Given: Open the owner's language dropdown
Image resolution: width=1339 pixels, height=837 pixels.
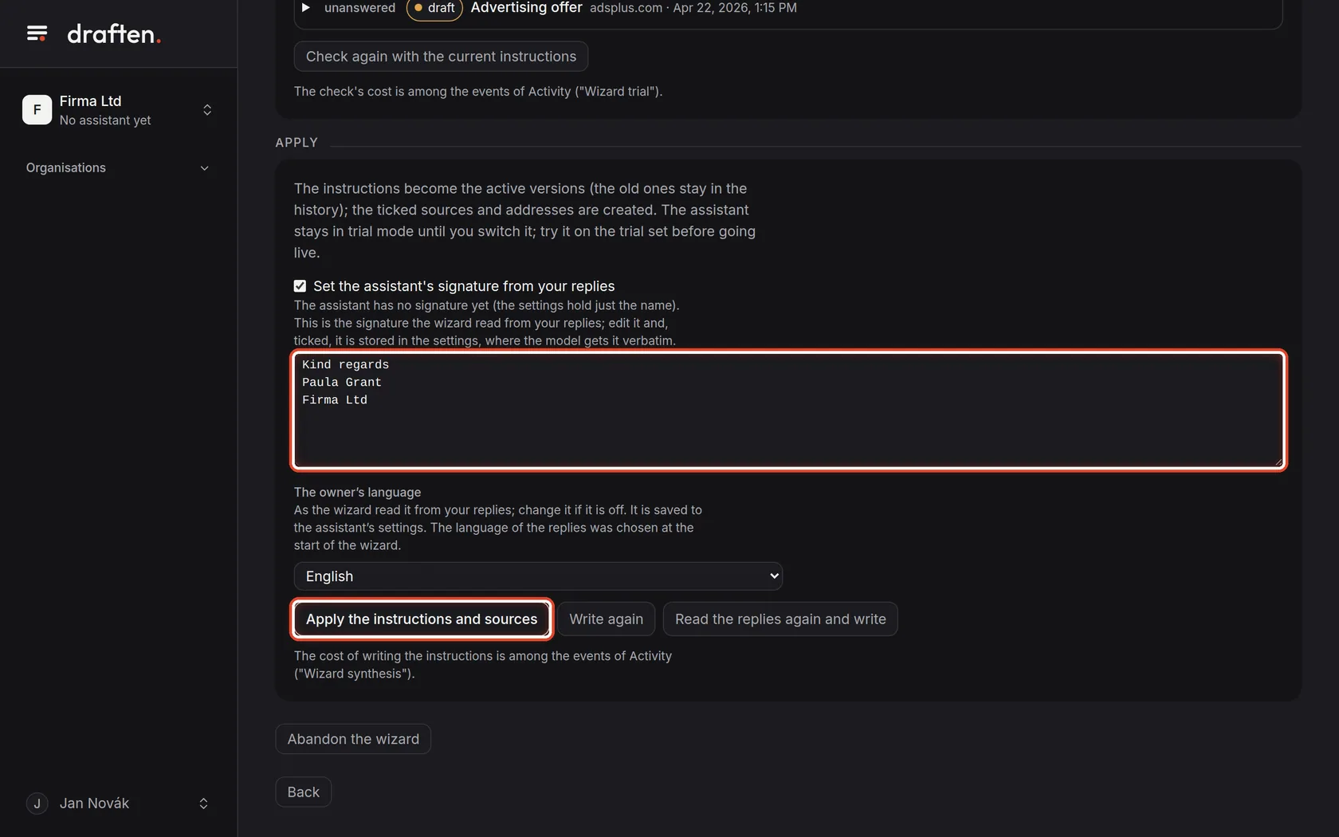Looking at the screenshot, I should click(x=538, y=576).
